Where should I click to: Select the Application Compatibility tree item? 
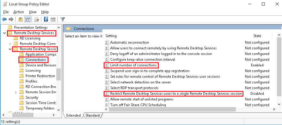(41, 54)
